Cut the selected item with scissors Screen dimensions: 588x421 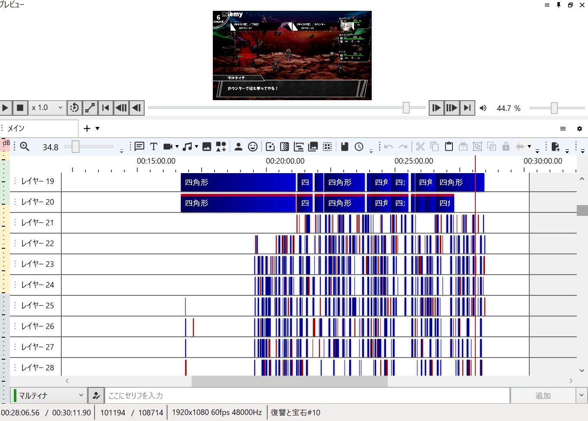[420, 147]
